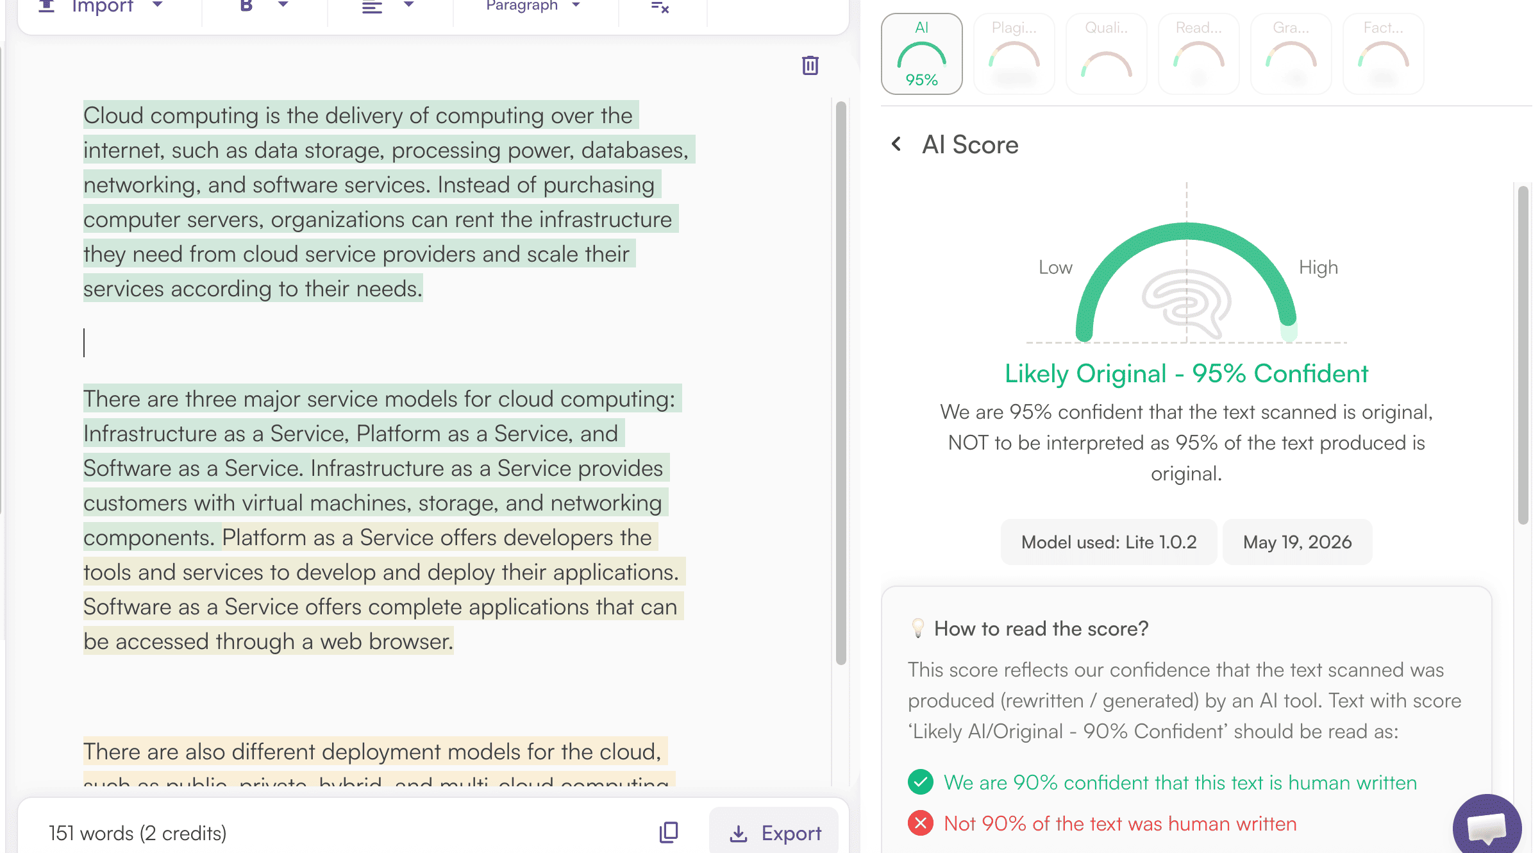Image resolution: width=1540 pixels, height=853 pixels.
Task: Open the Gra... tab
Action: click(x=1291, y=54)
